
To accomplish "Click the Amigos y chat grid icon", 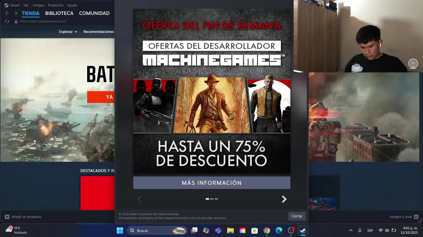I will [416, 217].
